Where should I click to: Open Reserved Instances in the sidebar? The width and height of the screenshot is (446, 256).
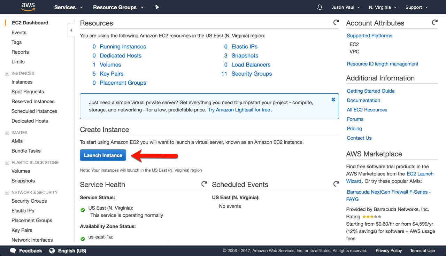coord(33,101)
